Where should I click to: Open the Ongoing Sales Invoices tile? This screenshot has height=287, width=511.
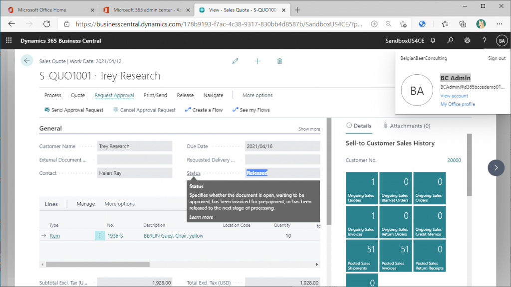coord(362,222)
